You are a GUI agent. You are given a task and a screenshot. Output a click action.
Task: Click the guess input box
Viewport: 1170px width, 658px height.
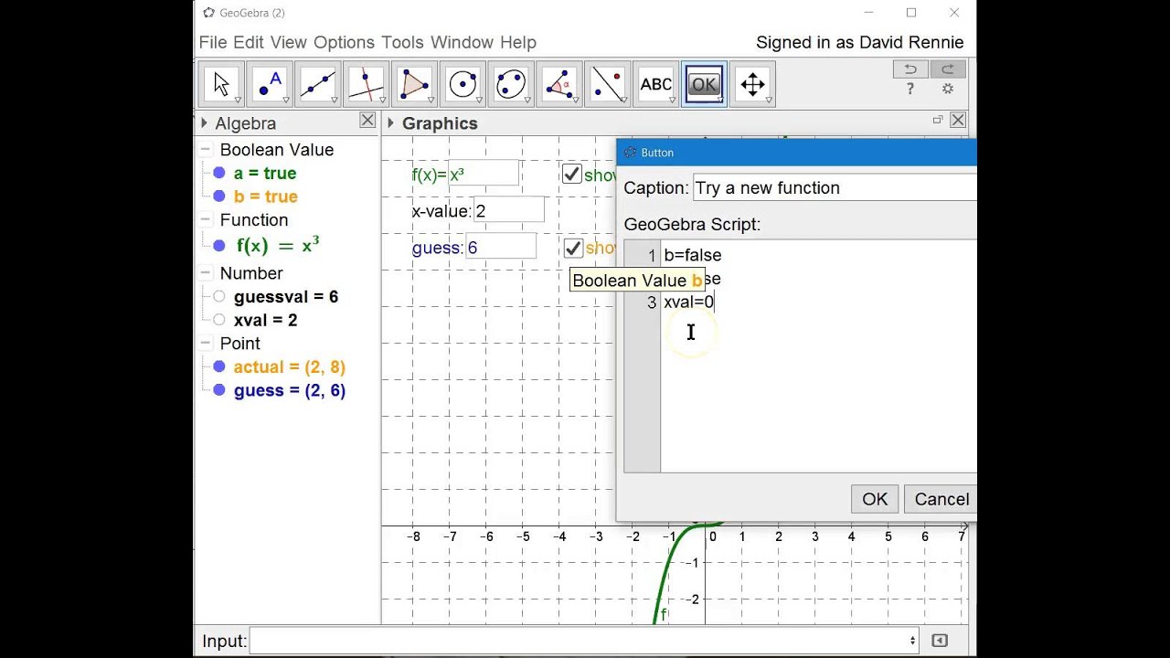point(500,248)
